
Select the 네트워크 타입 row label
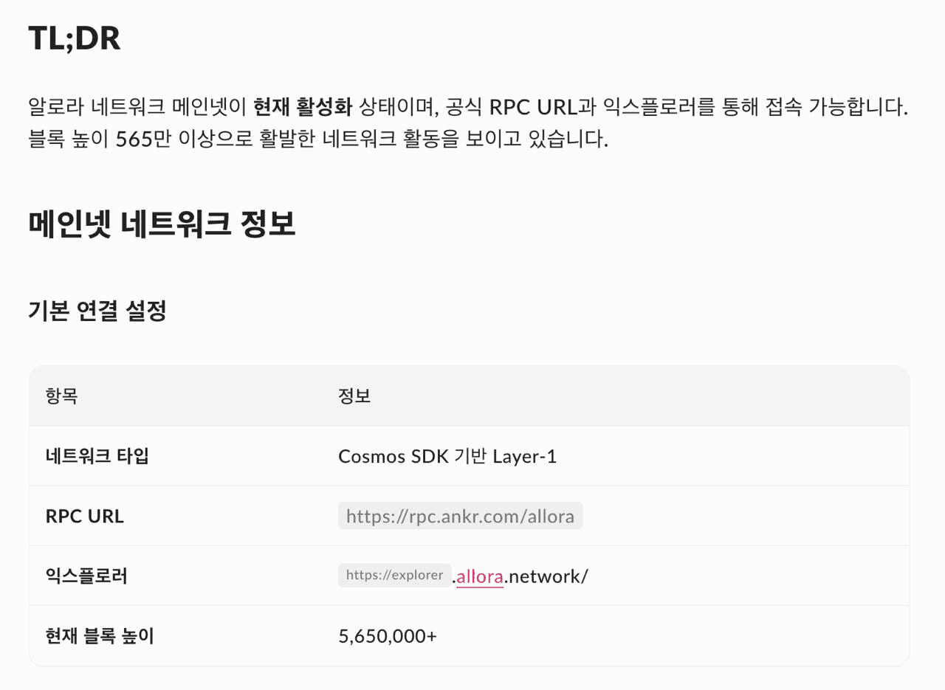(x=97, y=456)
